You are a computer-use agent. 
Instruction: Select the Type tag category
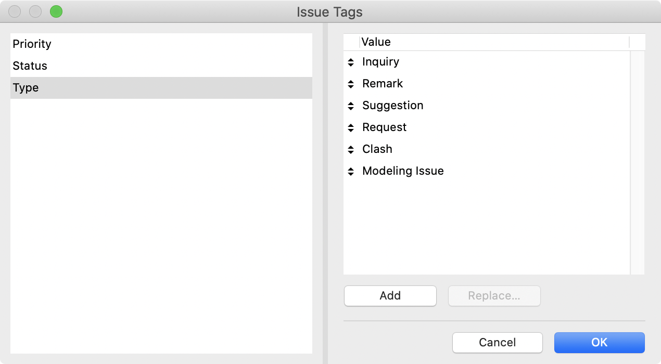click(x=161, y=88)
